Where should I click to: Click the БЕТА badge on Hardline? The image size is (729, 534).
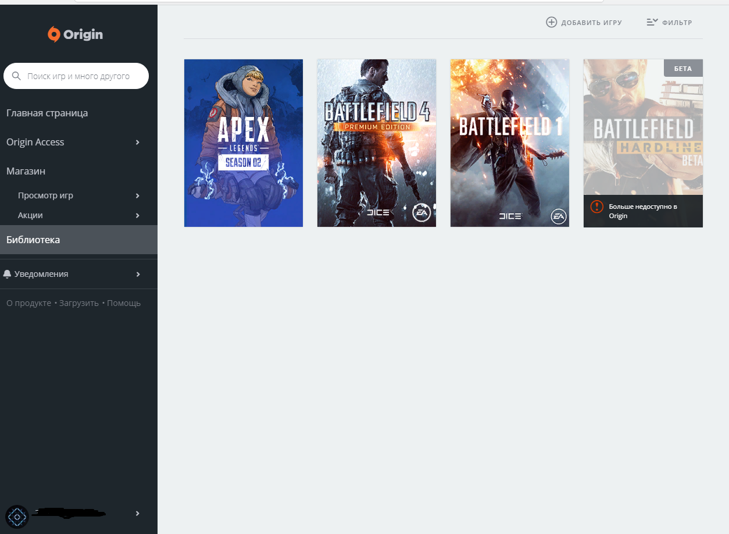(683, 68)
